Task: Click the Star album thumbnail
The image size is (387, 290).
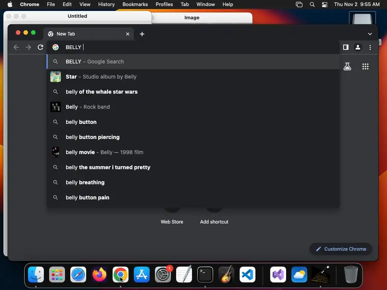Action: (x=56, y=77)
